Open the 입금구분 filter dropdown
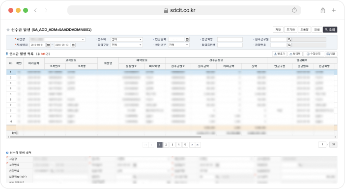The height and width of the screenshot is (189, 345). tap(126, 45)
